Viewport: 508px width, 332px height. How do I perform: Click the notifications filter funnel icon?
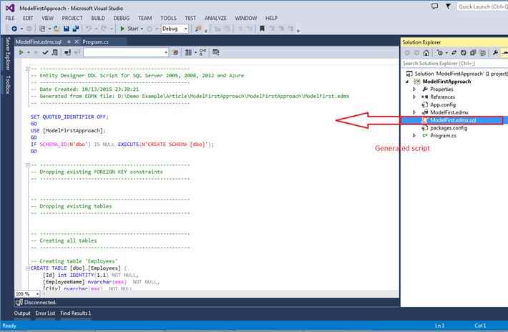448,6
